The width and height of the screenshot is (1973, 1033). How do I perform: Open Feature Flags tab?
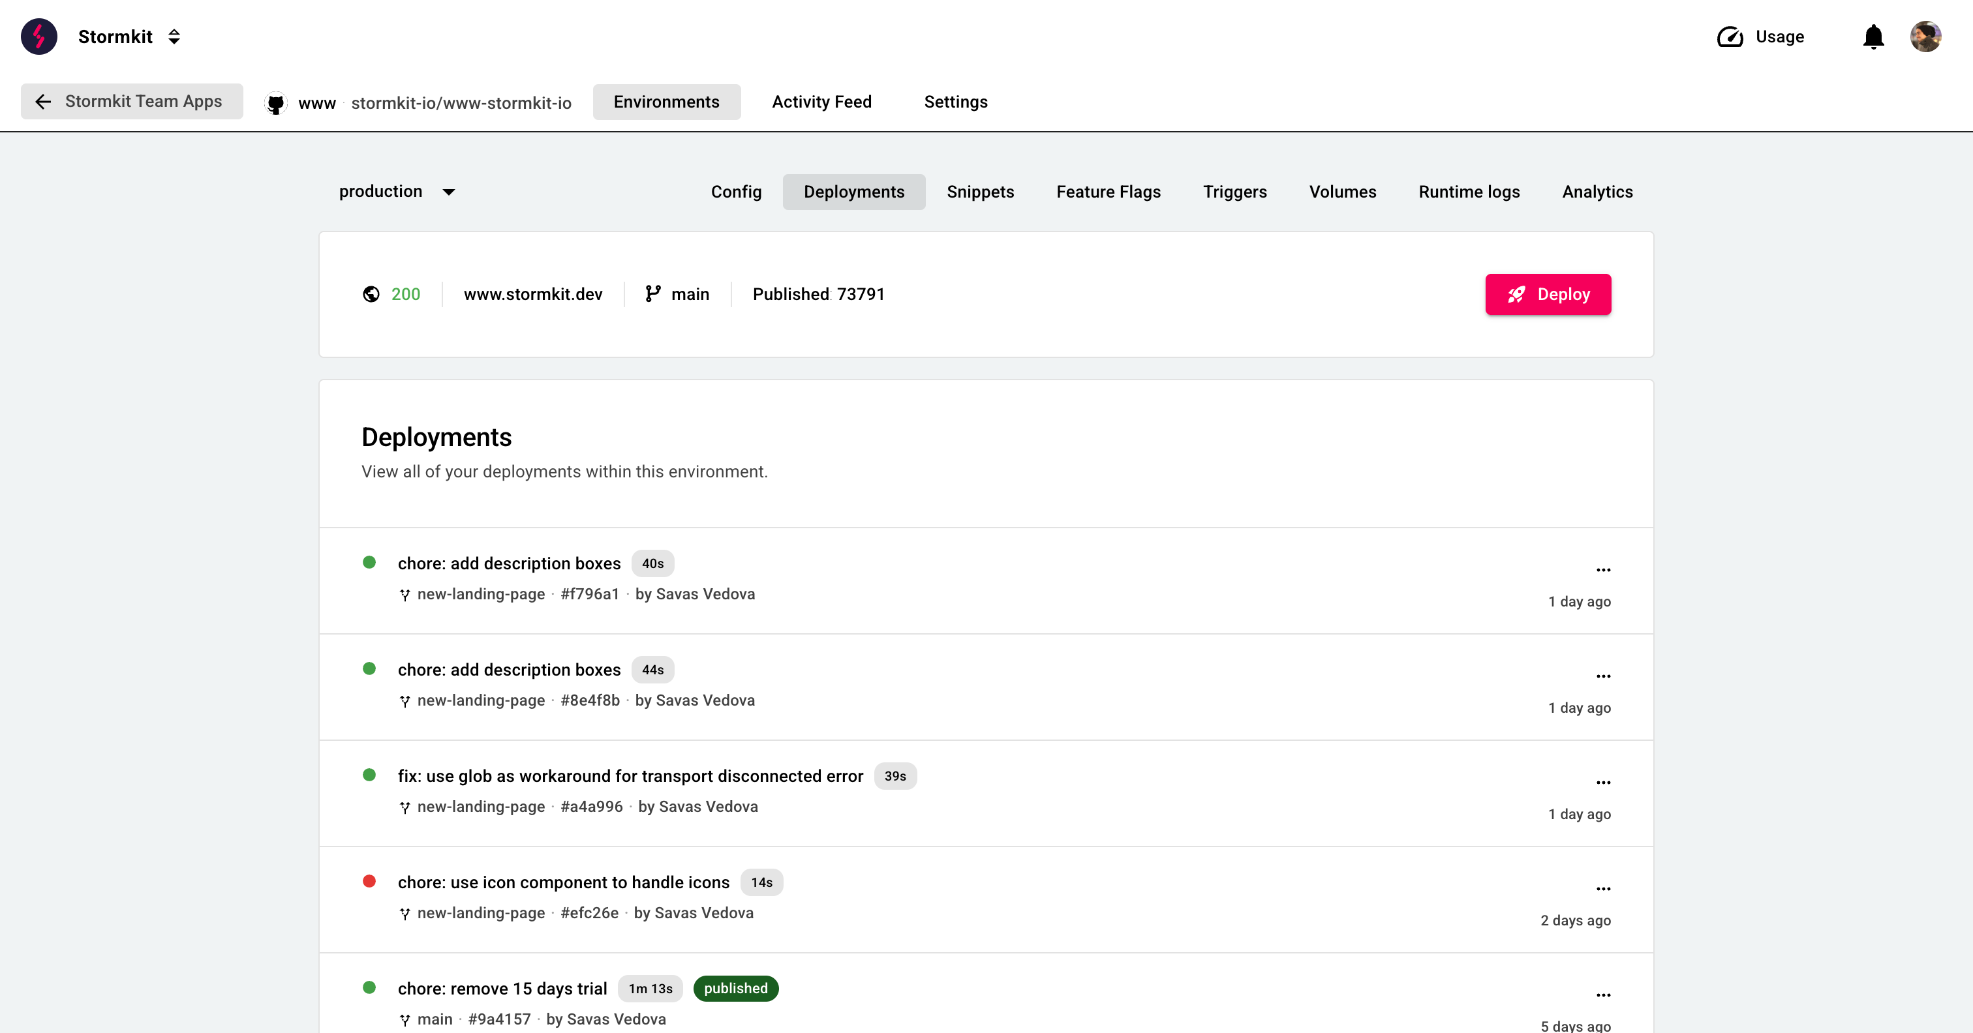click(1107, 192)
